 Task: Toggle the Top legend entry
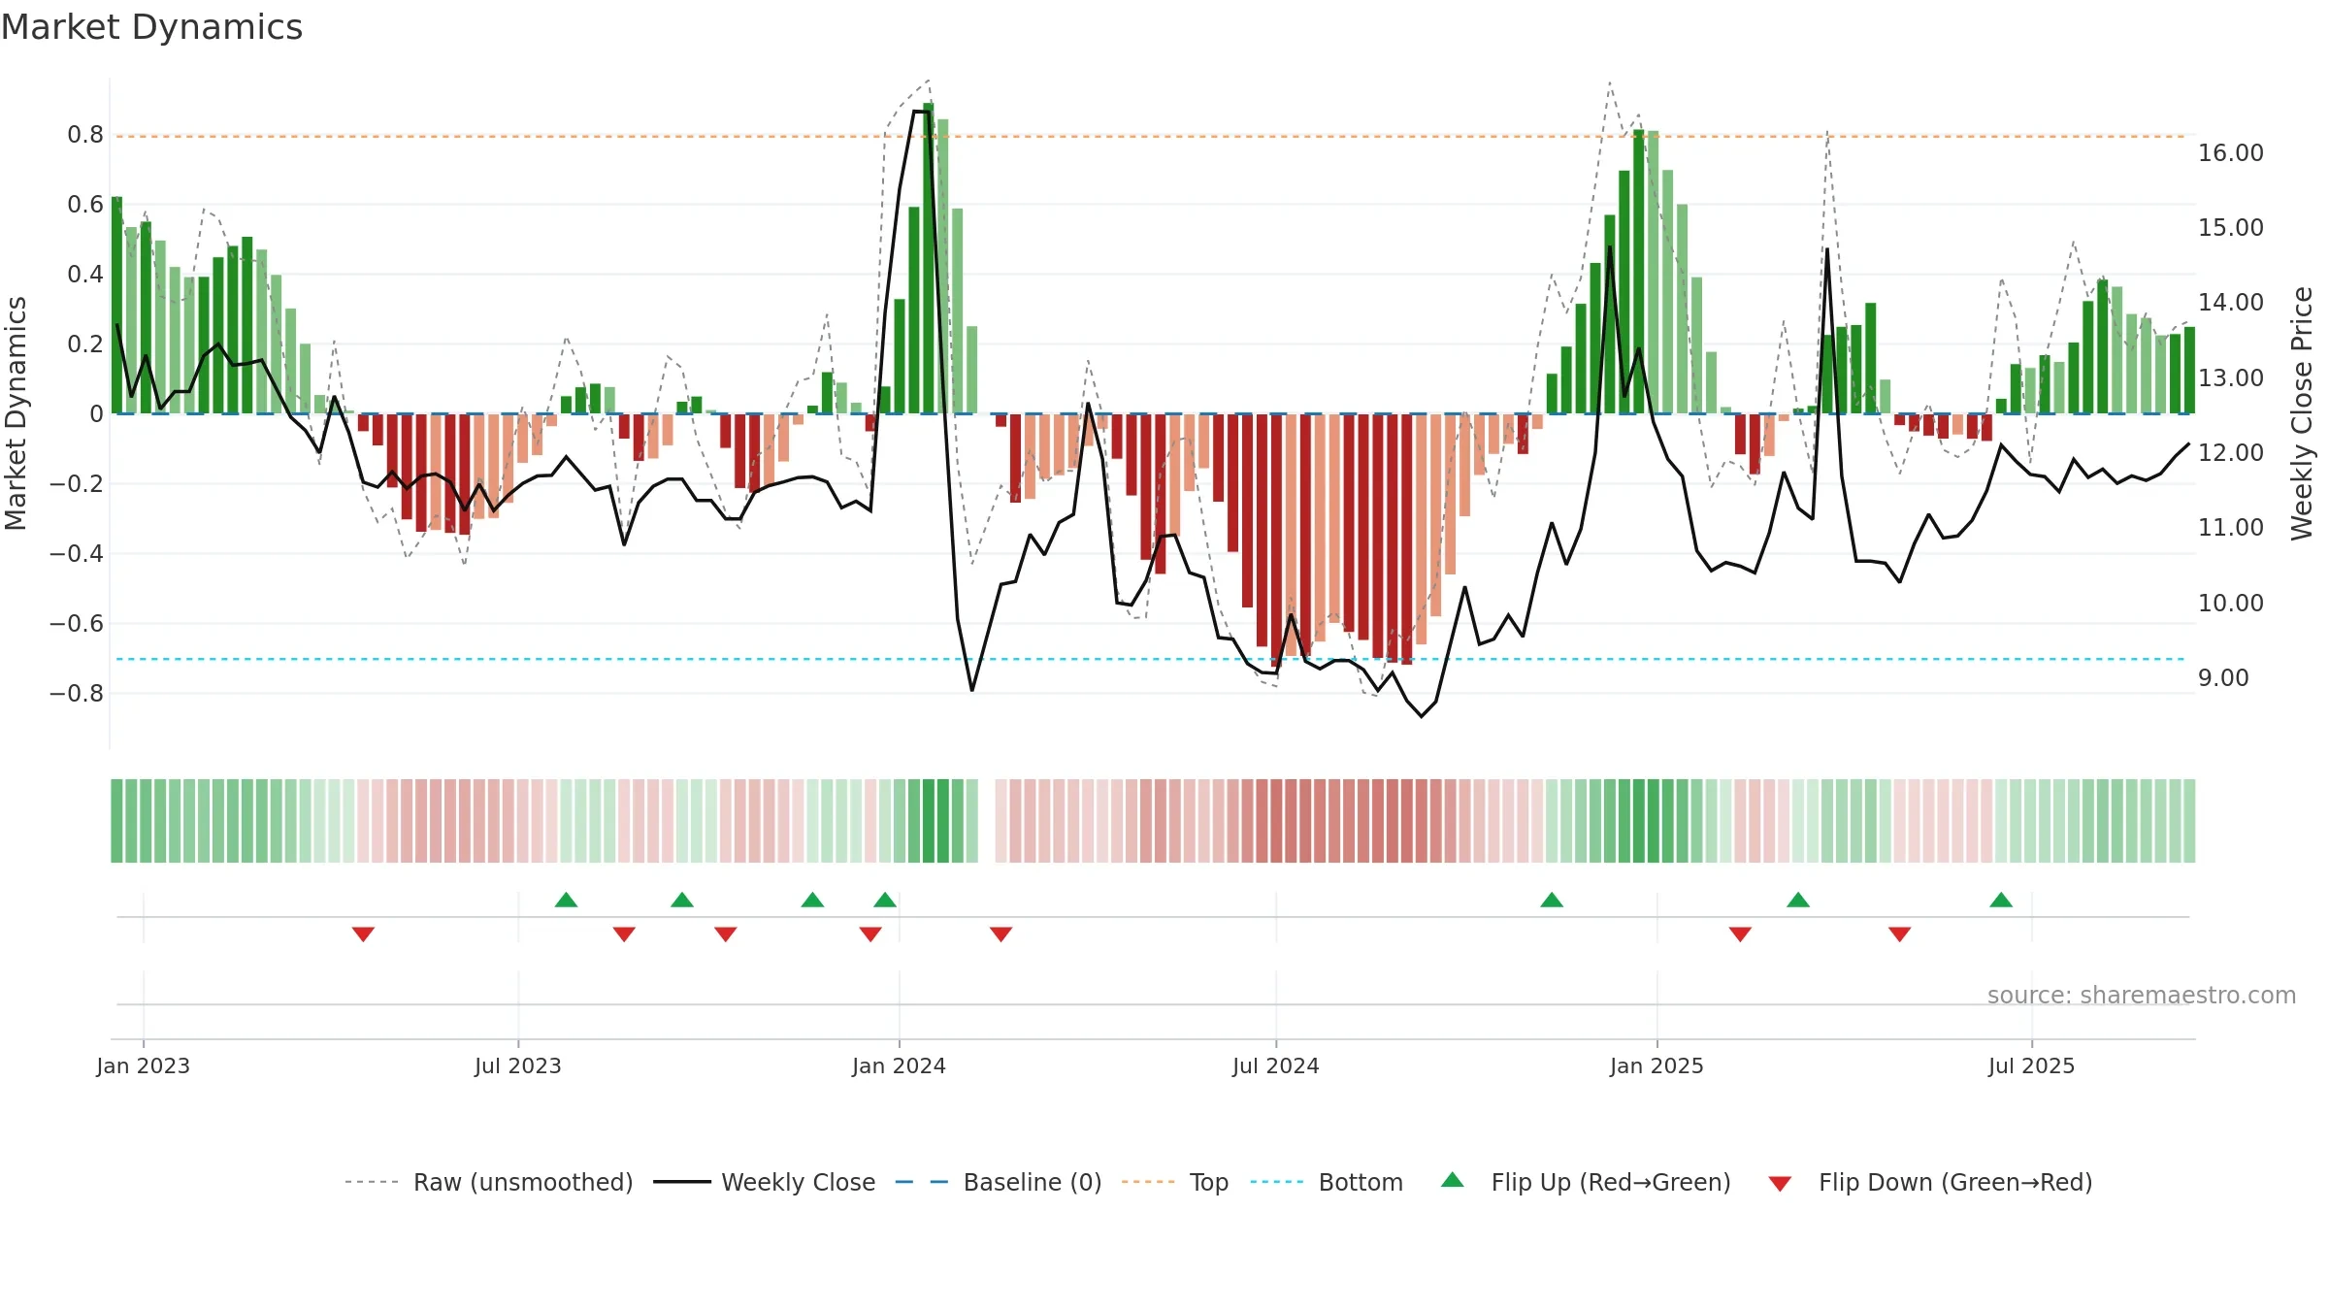tap(1174, 1182)
